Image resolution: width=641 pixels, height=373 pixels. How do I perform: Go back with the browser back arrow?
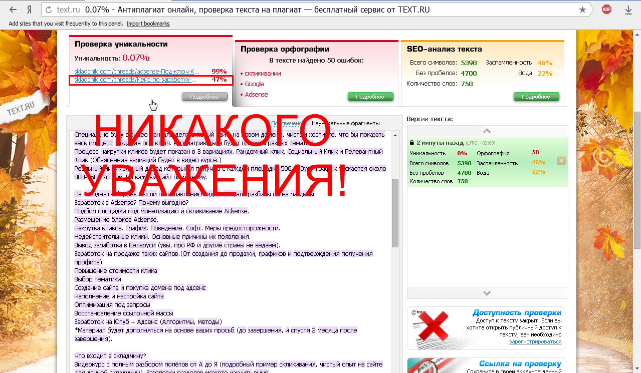[13, 10]
